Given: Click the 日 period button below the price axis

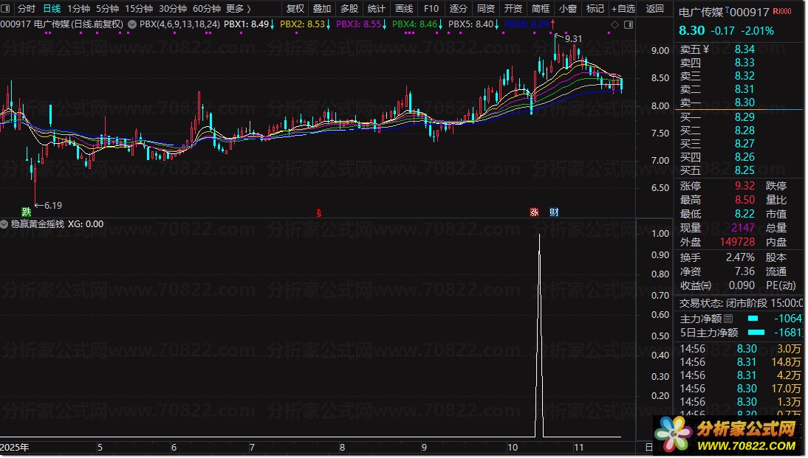Looking at the screenshot, I should tap(648, 447).
